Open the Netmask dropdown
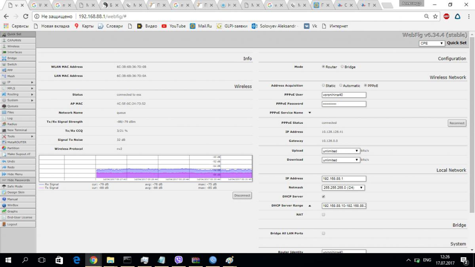The height and width of the screenshot is (267, 475). pyautogui.click(x=343, y=188)
